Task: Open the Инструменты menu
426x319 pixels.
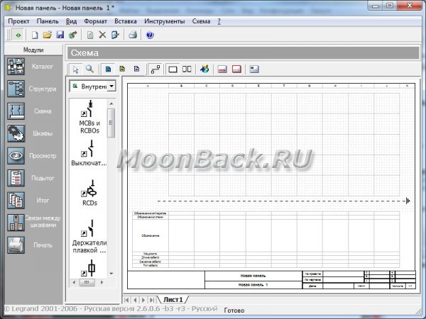Action: click(x=165, y=21)
